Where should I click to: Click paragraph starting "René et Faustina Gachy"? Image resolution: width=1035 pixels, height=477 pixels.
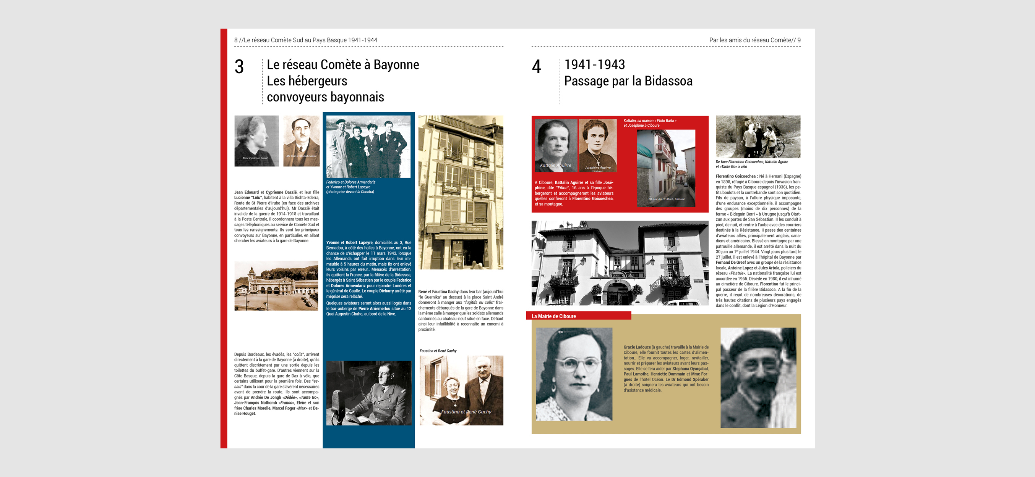(461, 311)
